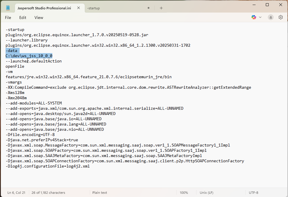Click the --add-modules=ALL-SYSTEM line

point(34,103)
